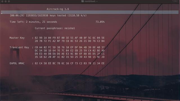The image size is (180, 101).
Task: Click the Transient Key label
Action: click(19, 47)
